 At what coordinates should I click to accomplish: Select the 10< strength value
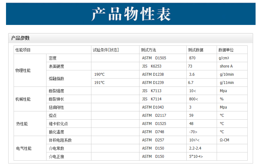[193, 91]
